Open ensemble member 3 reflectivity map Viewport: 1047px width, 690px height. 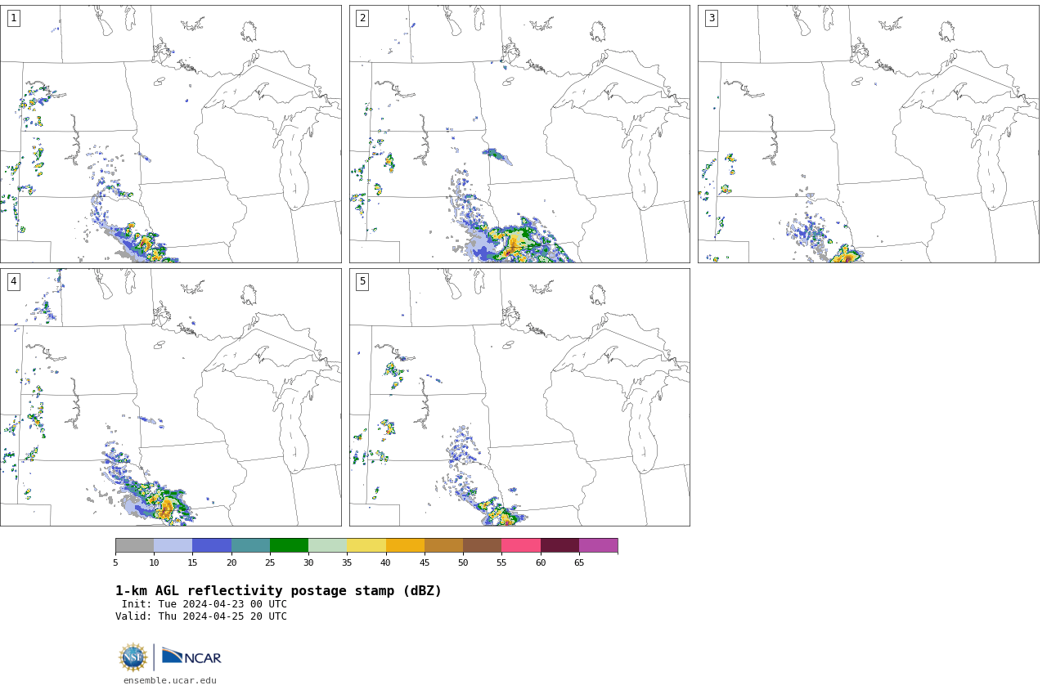[x=868, y=134]
